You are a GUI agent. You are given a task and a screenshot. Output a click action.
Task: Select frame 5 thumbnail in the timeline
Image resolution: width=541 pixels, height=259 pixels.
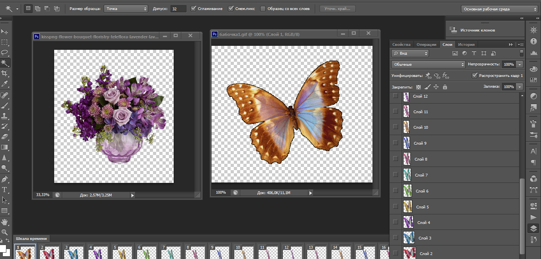point(122,253)
